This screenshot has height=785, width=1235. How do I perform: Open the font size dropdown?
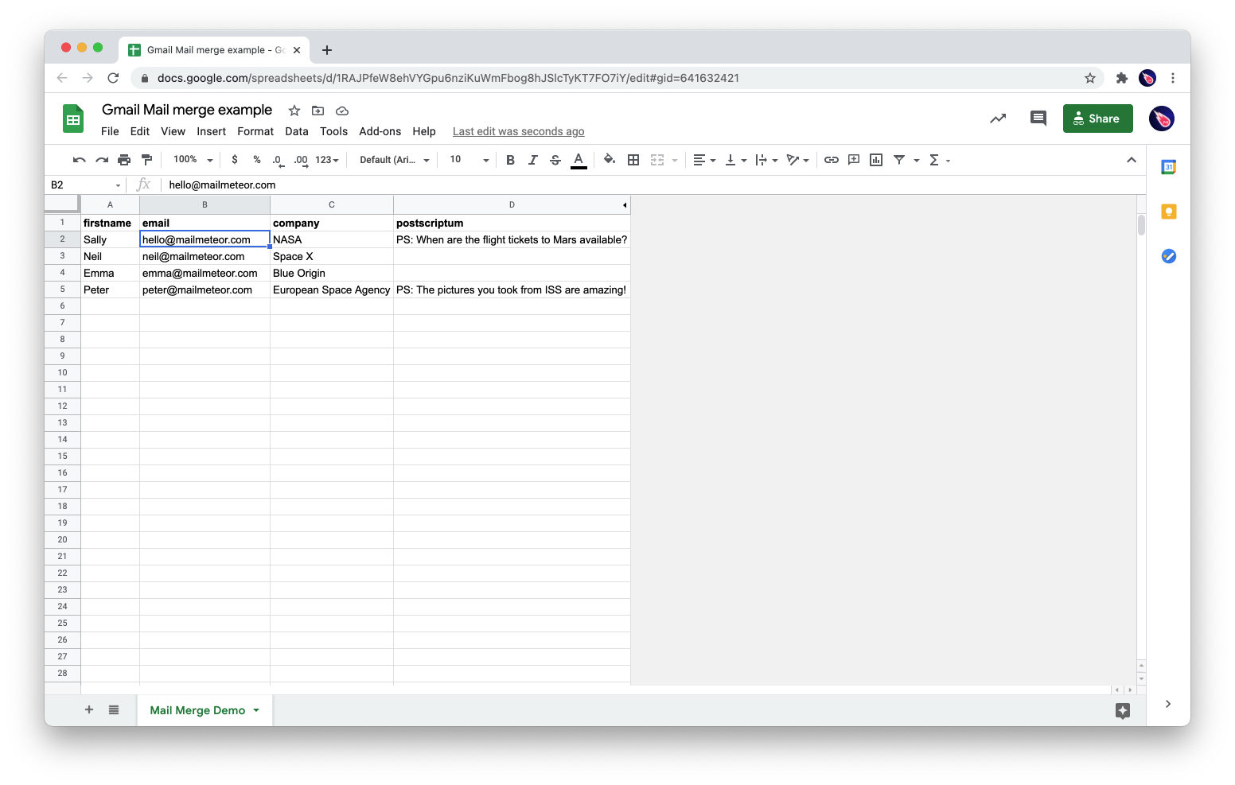(x=469, y=160)
